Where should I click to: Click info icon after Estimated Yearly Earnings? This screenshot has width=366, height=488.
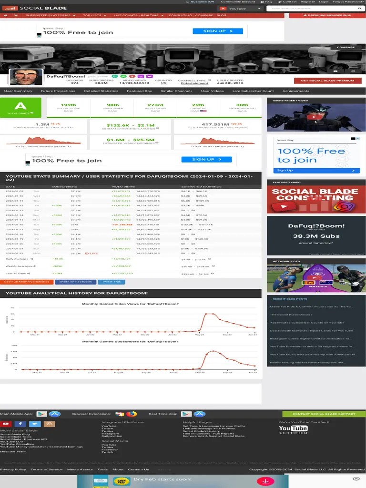click(x=157, y=142)
